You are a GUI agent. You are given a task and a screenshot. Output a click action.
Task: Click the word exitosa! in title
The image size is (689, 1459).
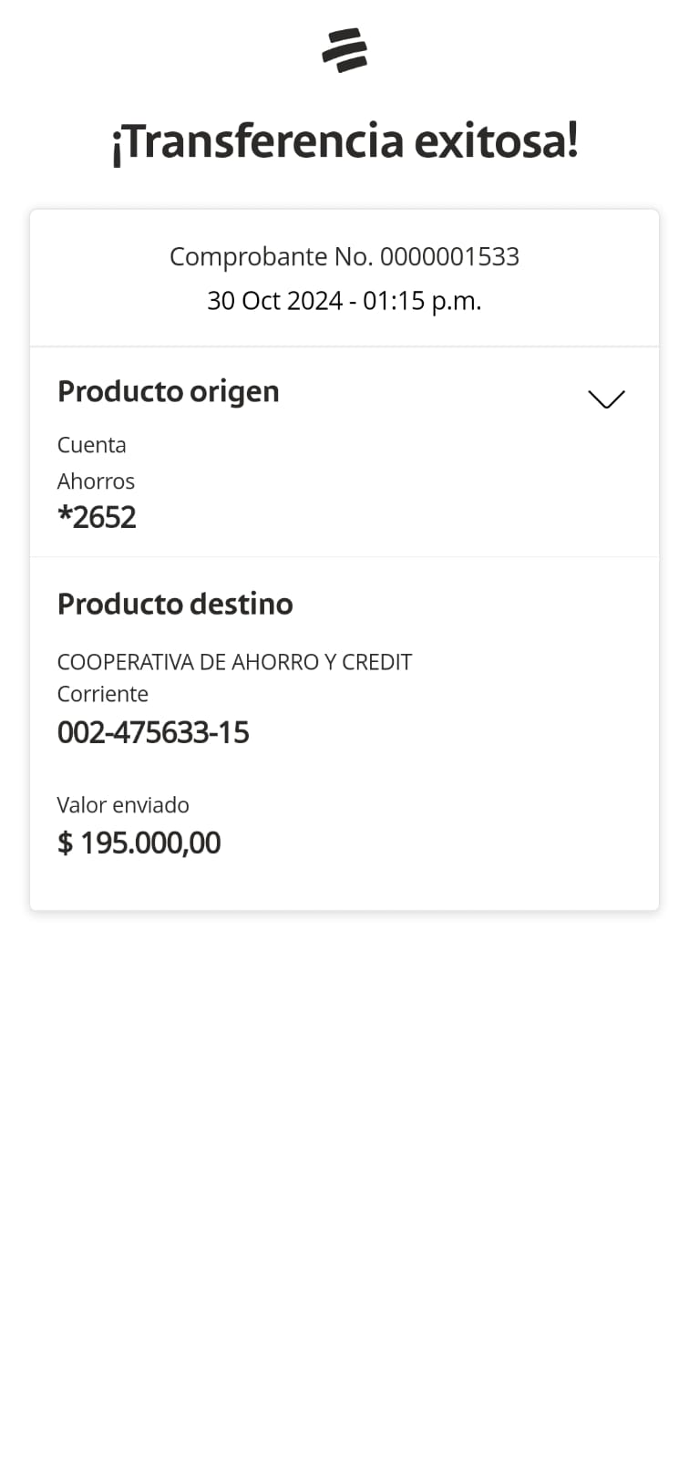[496, 141]
